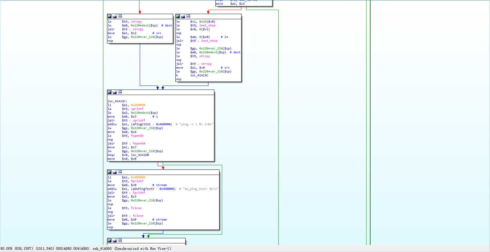Select the aDoPingTestS string reference
The image size is (490, 252).
coord(143,189)
